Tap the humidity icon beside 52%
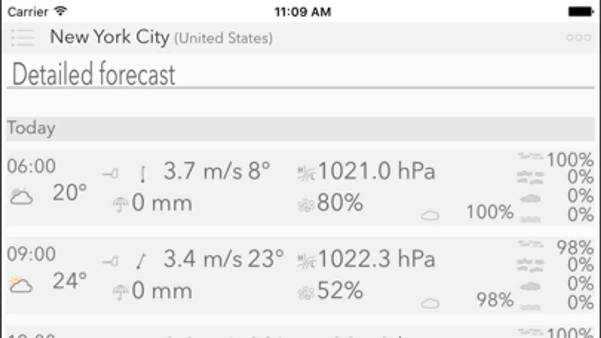The height and width of the screenshot is (338, 601). click(x=306, y=293)
